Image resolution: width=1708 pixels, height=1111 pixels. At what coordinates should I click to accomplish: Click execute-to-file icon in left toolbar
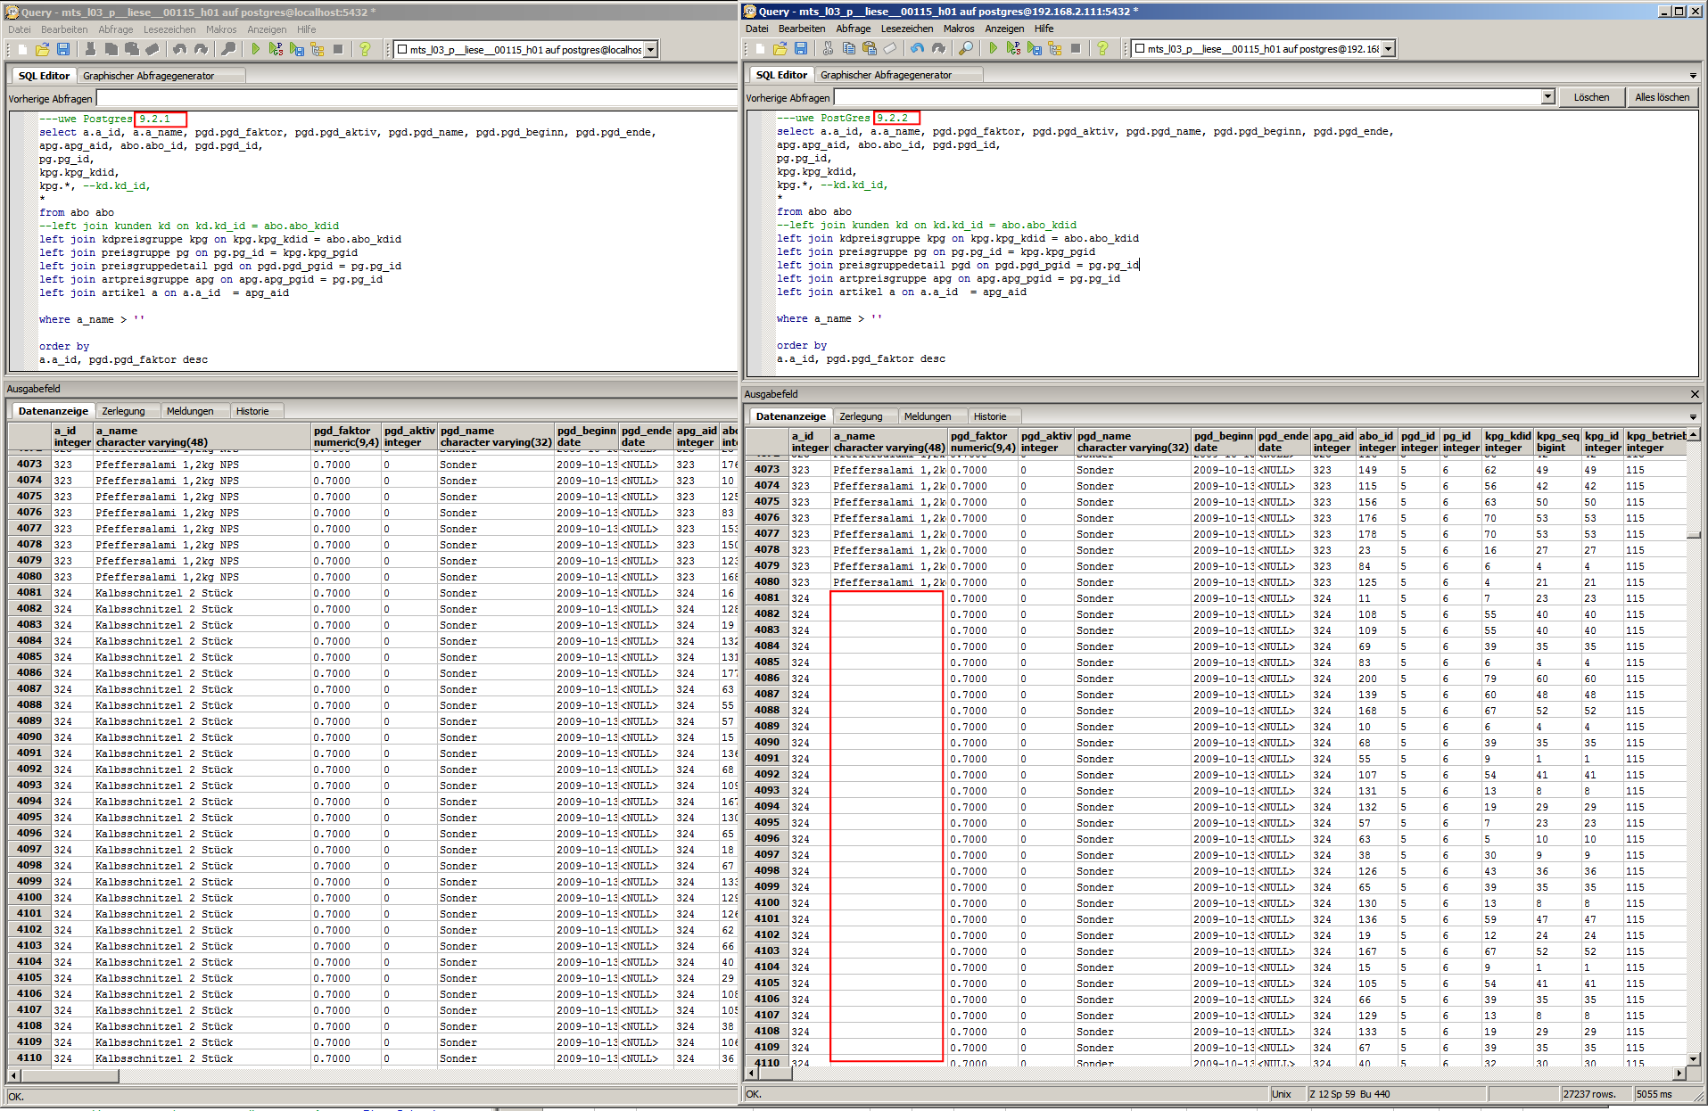(x=297, y=50)
